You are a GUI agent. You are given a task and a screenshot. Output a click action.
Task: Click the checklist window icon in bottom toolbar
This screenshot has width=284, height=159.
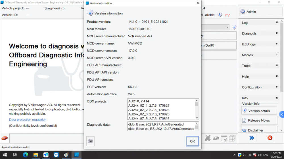pyautogui.click(x=224, y=138)
